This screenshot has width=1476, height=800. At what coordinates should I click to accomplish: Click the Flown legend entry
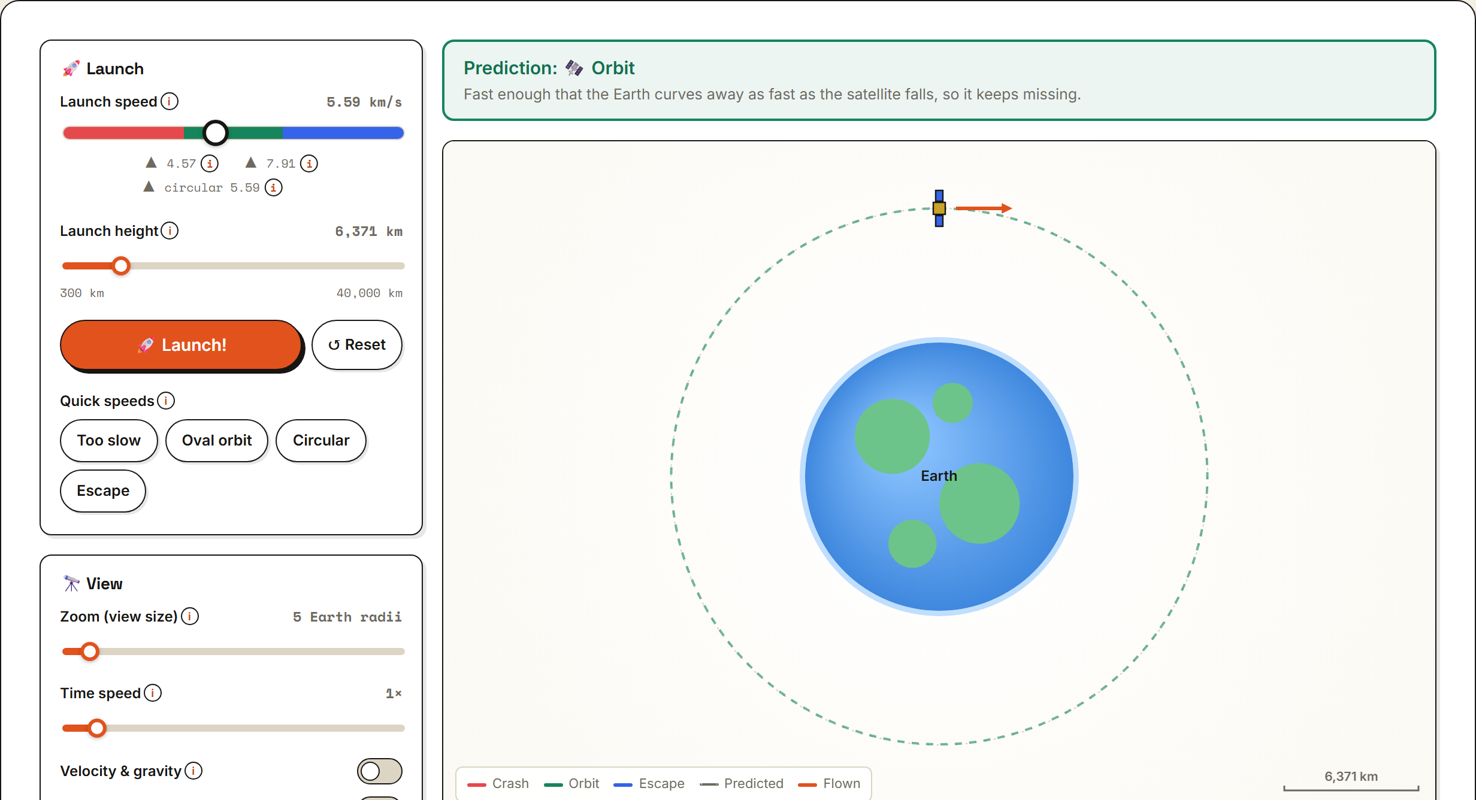coord(830,783)
